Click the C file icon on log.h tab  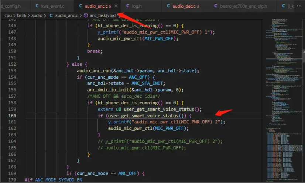click(x=128, y=6)
